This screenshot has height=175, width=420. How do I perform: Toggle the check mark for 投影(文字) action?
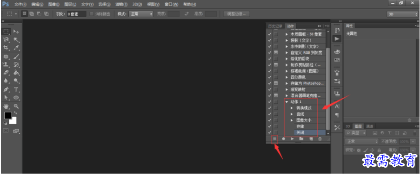(270, 40)
